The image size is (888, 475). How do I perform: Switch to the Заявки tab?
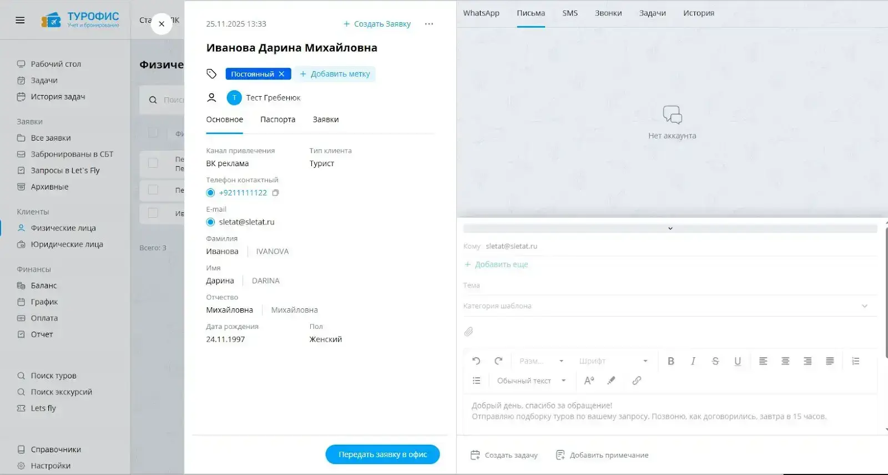[325, 119]
